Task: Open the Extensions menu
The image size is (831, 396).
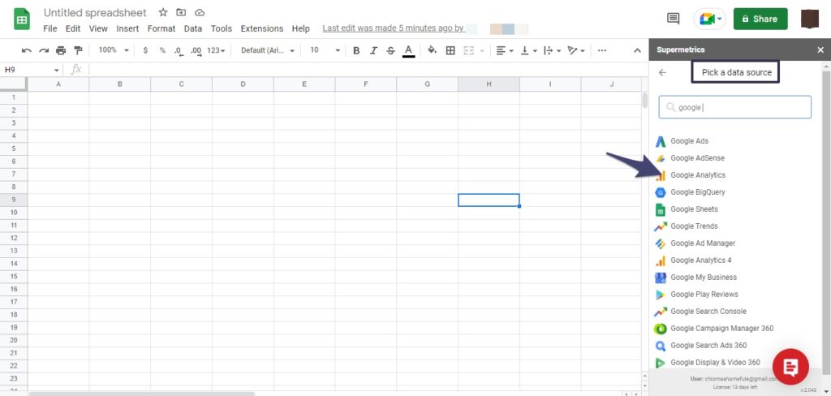Action: click(x=262, y=28)
